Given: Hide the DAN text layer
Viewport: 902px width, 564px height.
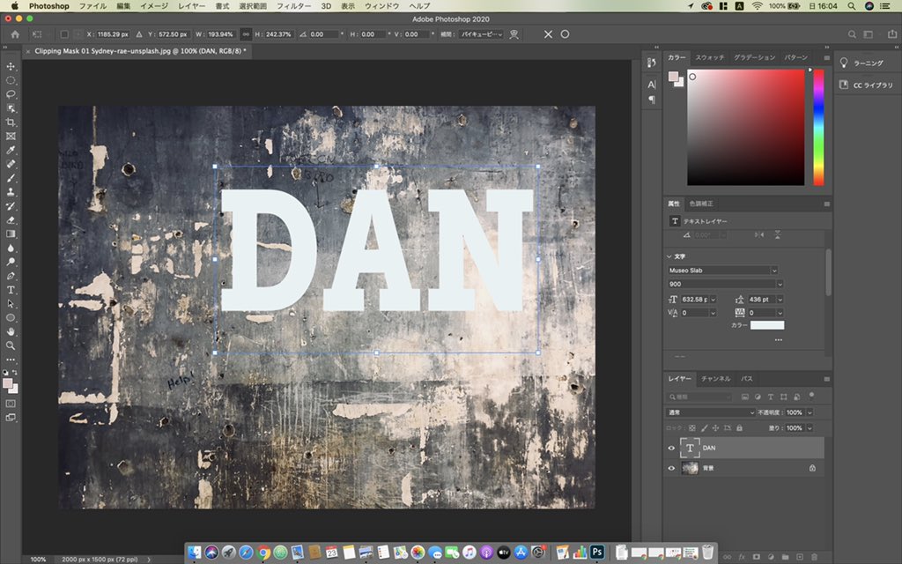Looking at the screenshot, I should click(671, 448).
